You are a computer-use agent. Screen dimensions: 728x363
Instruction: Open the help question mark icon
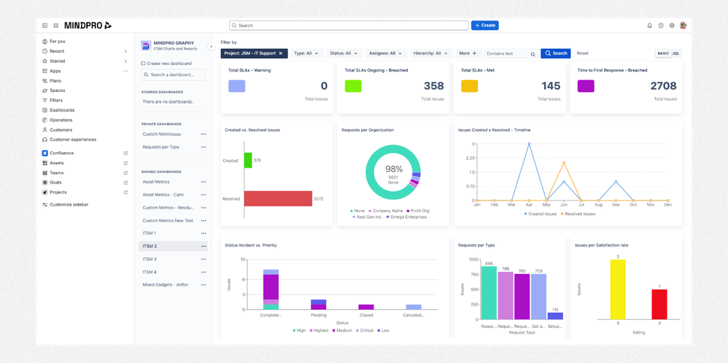pos(661,26)
